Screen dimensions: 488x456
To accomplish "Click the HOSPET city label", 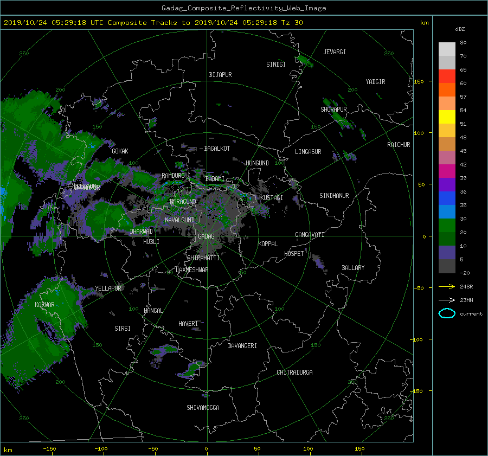I will (294, 254).
